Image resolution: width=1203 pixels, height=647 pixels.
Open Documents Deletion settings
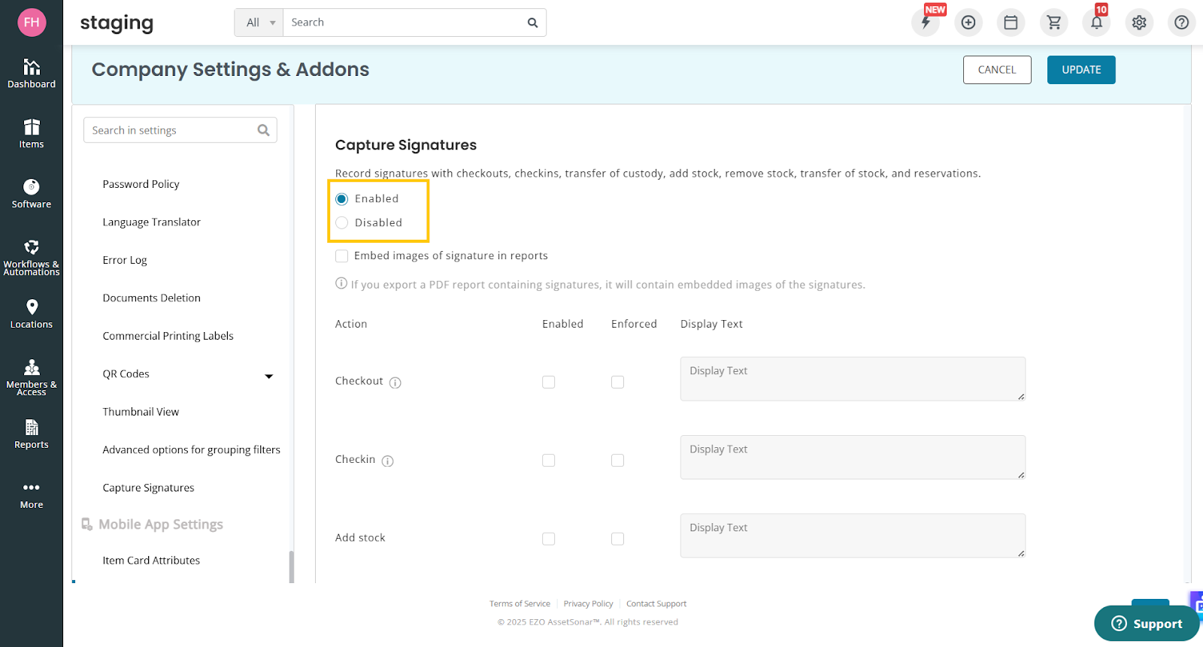click(152, 298)
